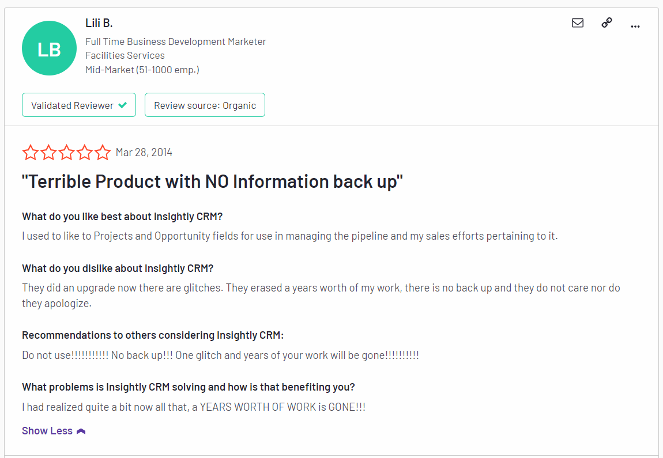The height and width of the screenshot is (458, 663).
Task: Click the fifth rating star
Action: point(103,152)
